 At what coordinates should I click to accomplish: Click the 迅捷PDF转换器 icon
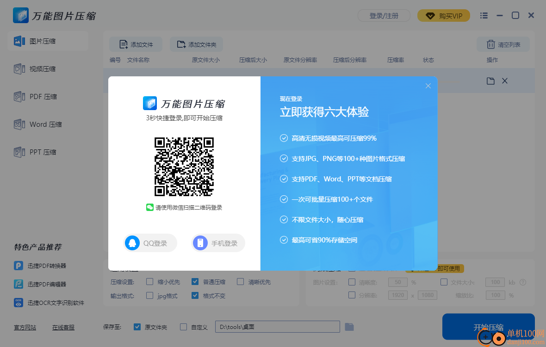click(19, 266)
